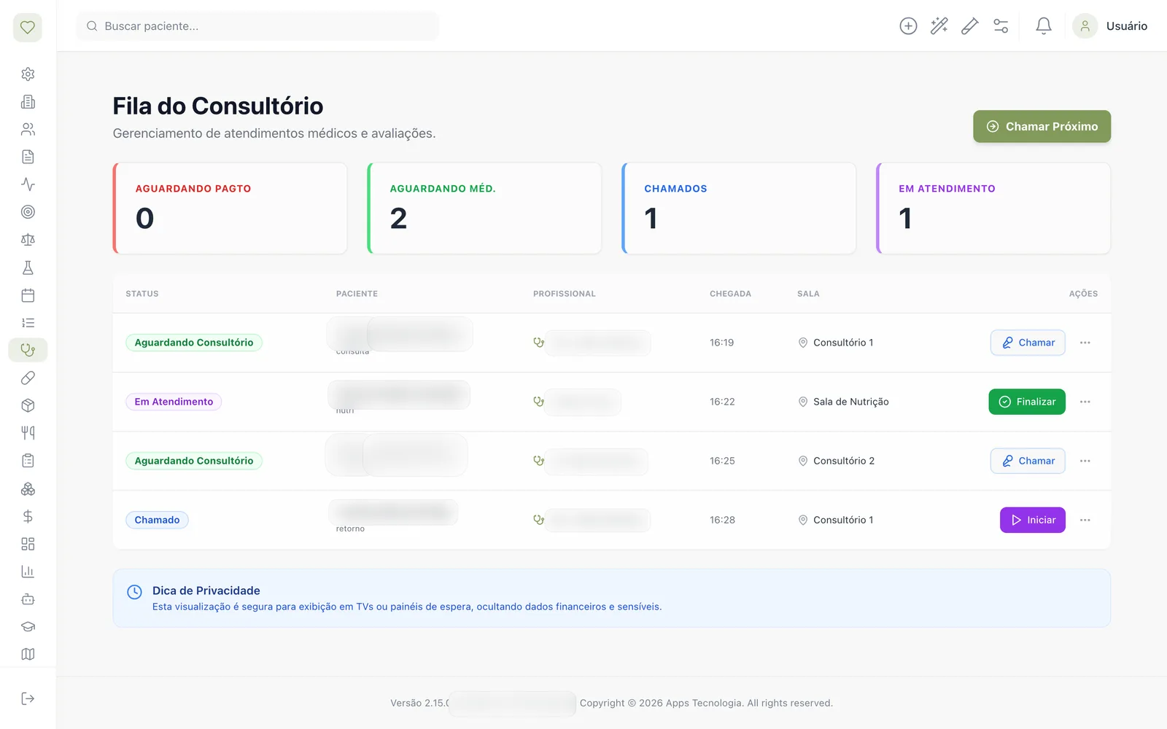Open the calendar icon in sidebar
Screen dimensions: 1167x729
coord(28,295)
